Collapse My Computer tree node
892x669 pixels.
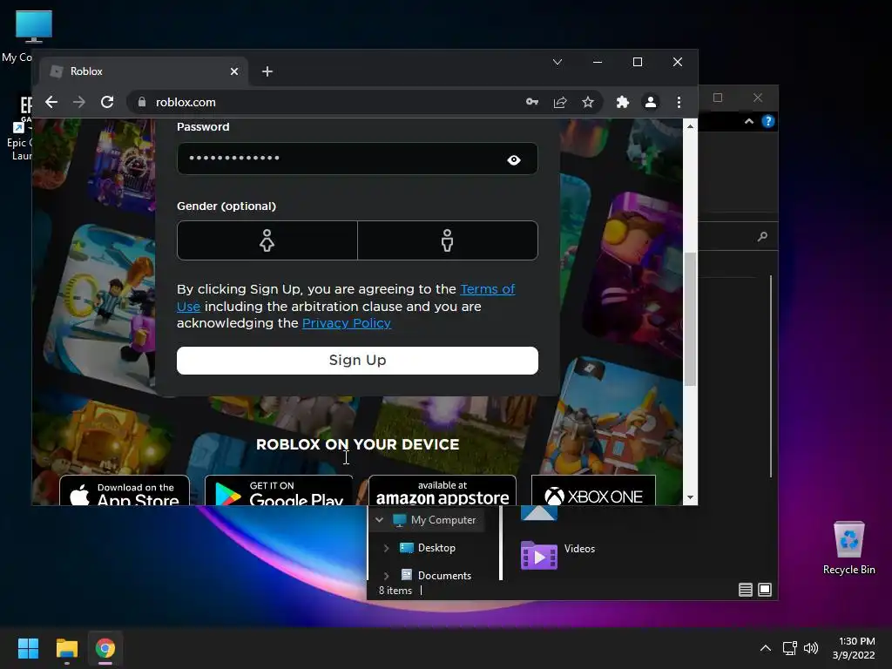(380, 519)
